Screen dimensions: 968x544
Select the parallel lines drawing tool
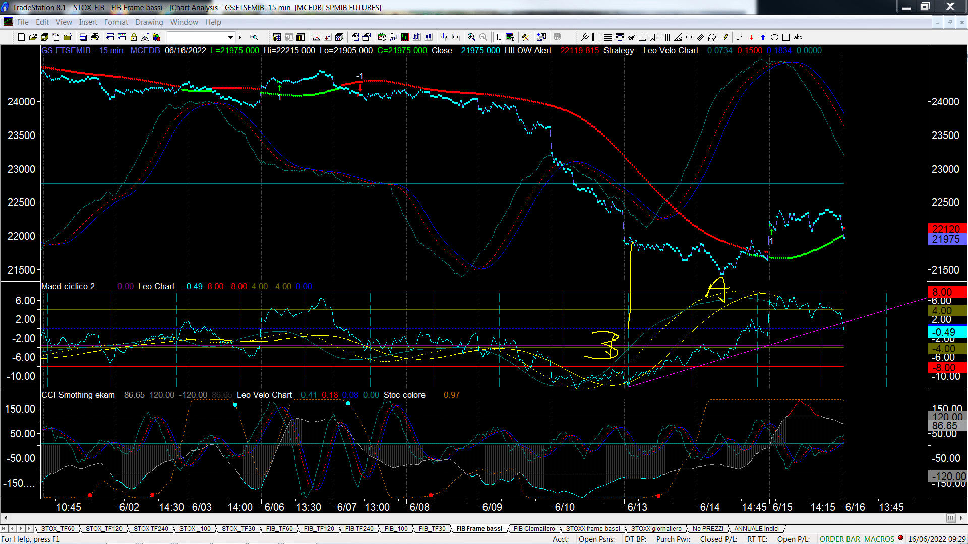[701, 37]
